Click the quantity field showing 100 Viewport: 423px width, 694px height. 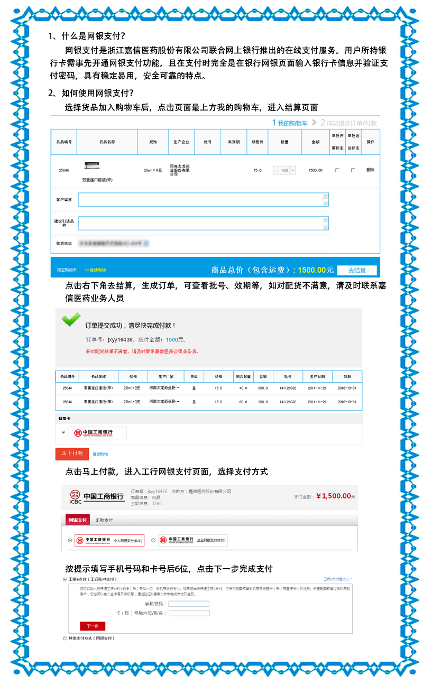point(284,170)
